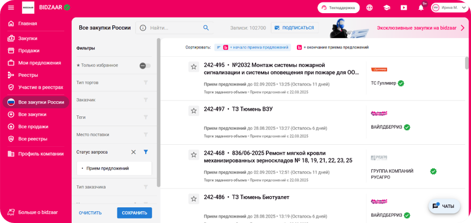Screen dimensions: 471x223
Task: Click the blue Статус запроса funnel icon
Action: (x=146, y=152)
